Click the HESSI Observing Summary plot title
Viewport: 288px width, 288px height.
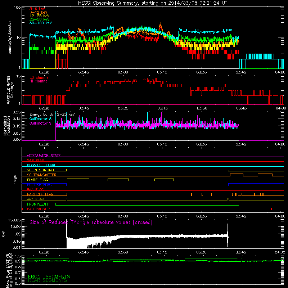153,3
